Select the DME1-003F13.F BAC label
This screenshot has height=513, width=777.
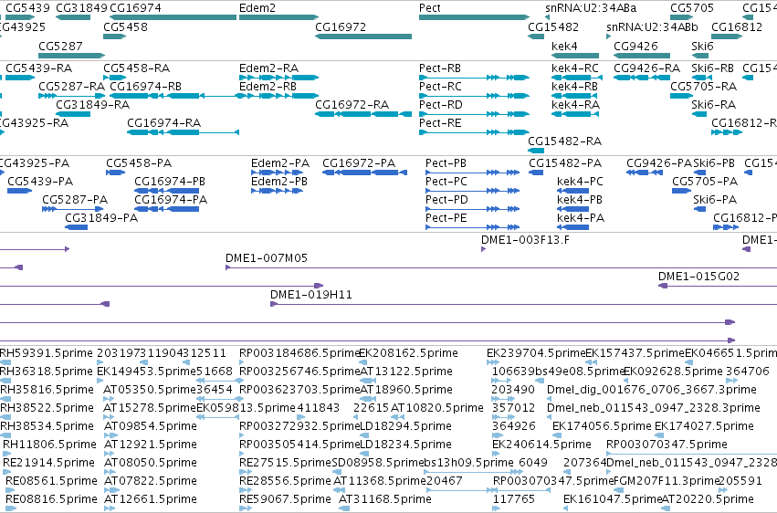click(x=525, y=240)
